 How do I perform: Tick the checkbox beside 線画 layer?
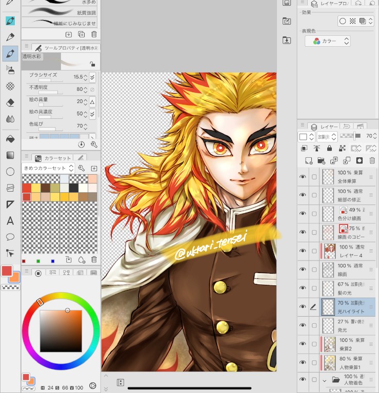tap(314, 270)
